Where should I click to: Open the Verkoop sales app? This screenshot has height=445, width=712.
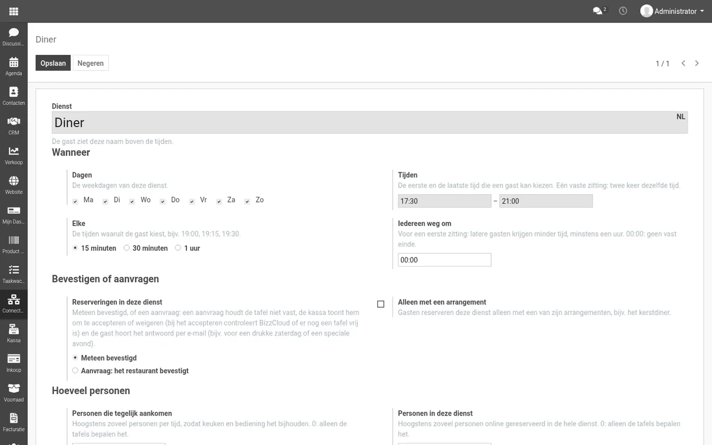[14, 156]
